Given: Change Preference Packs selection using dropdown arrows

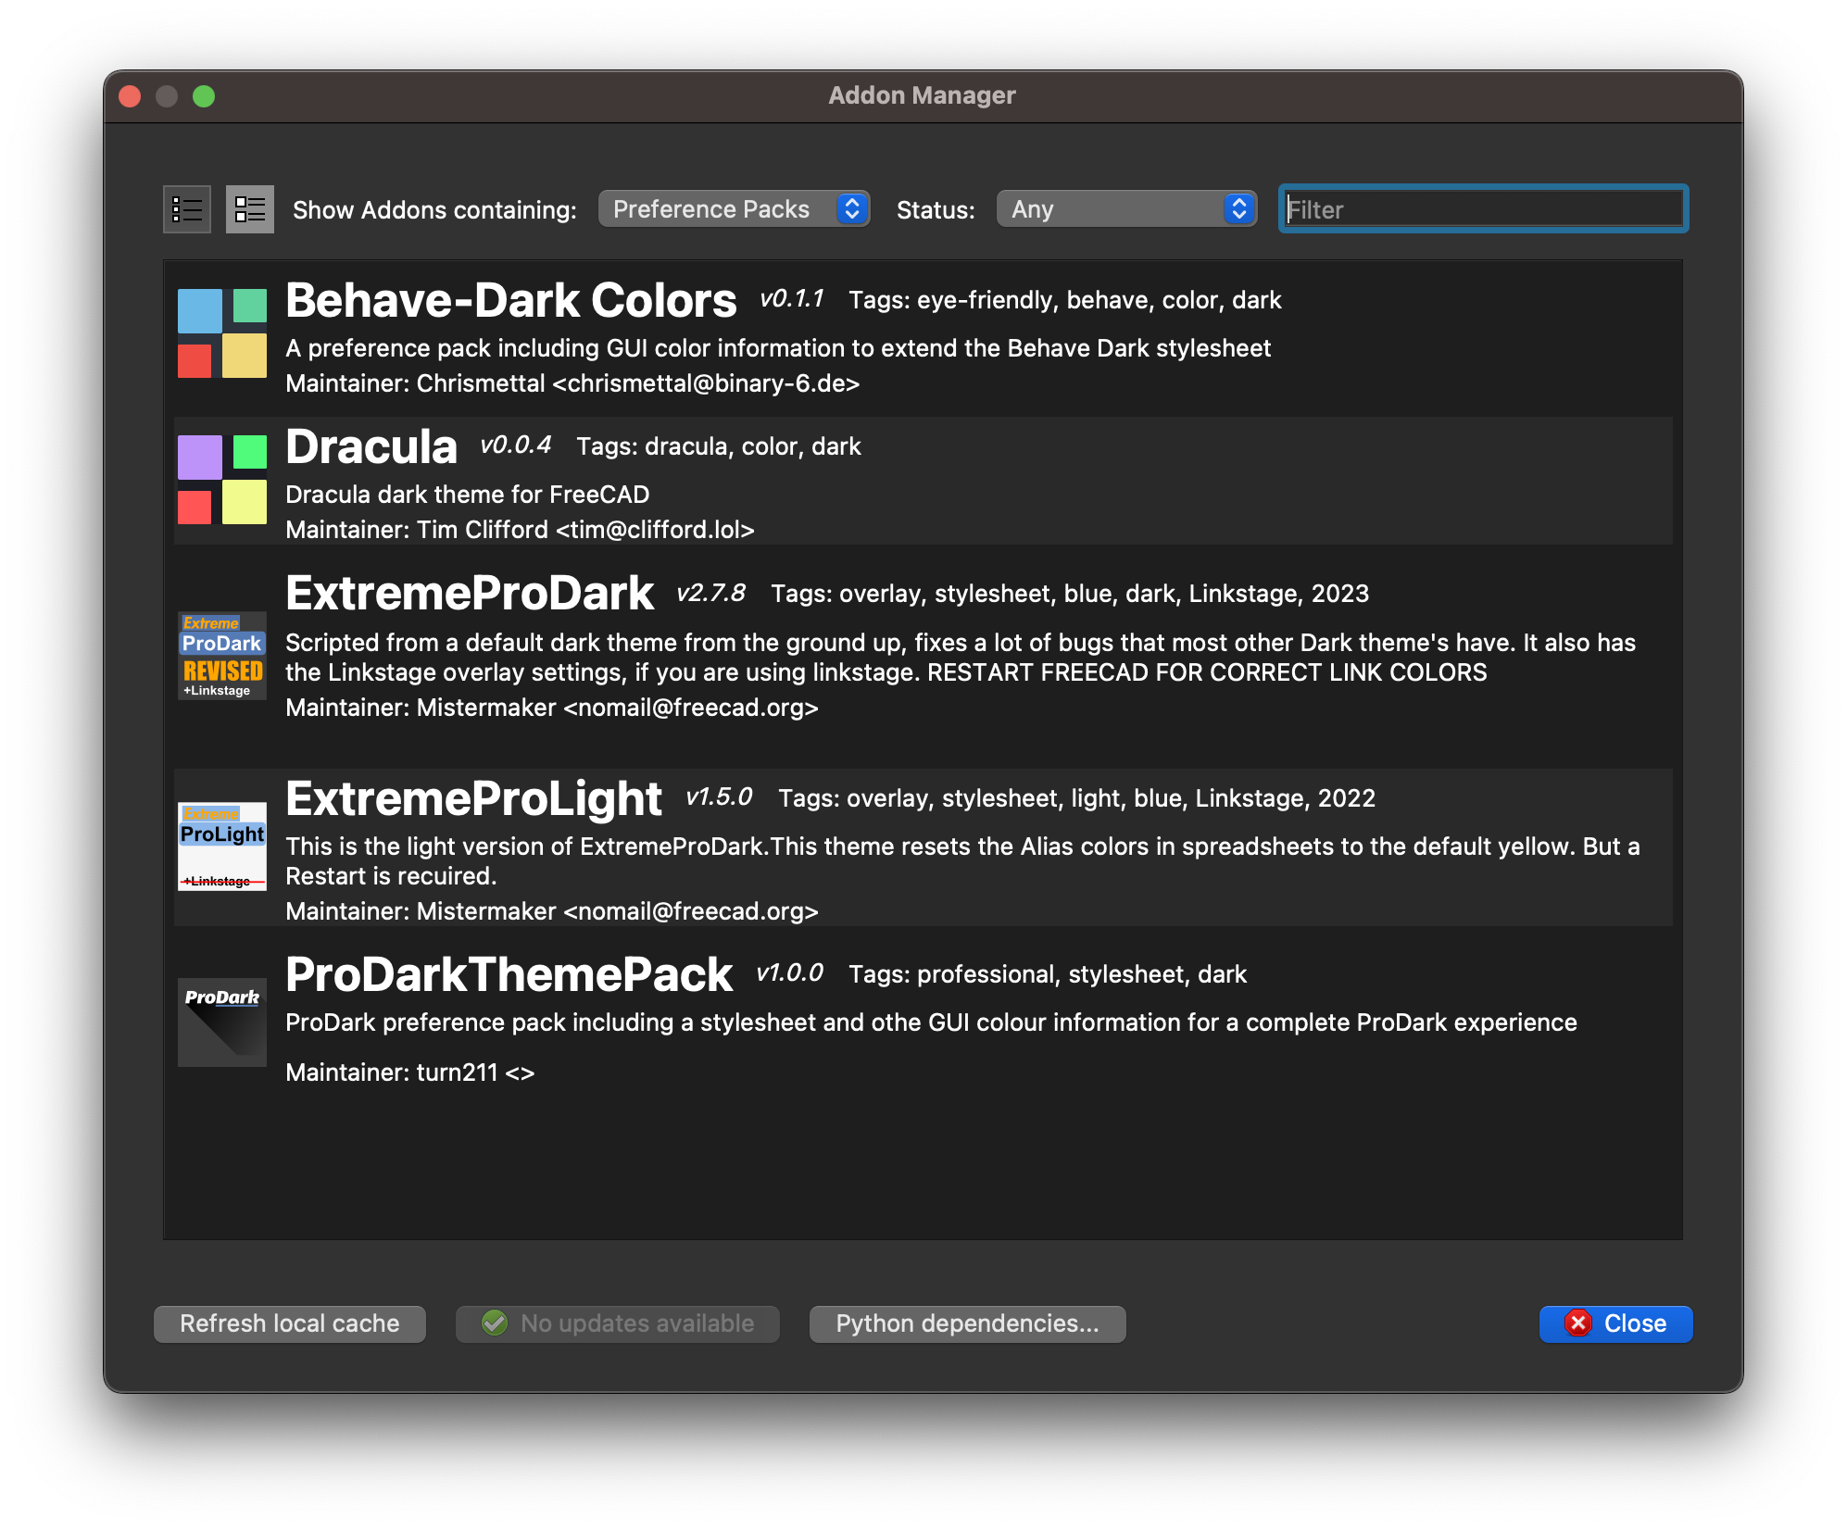Looking at the screenshot, I should point(851,209).
